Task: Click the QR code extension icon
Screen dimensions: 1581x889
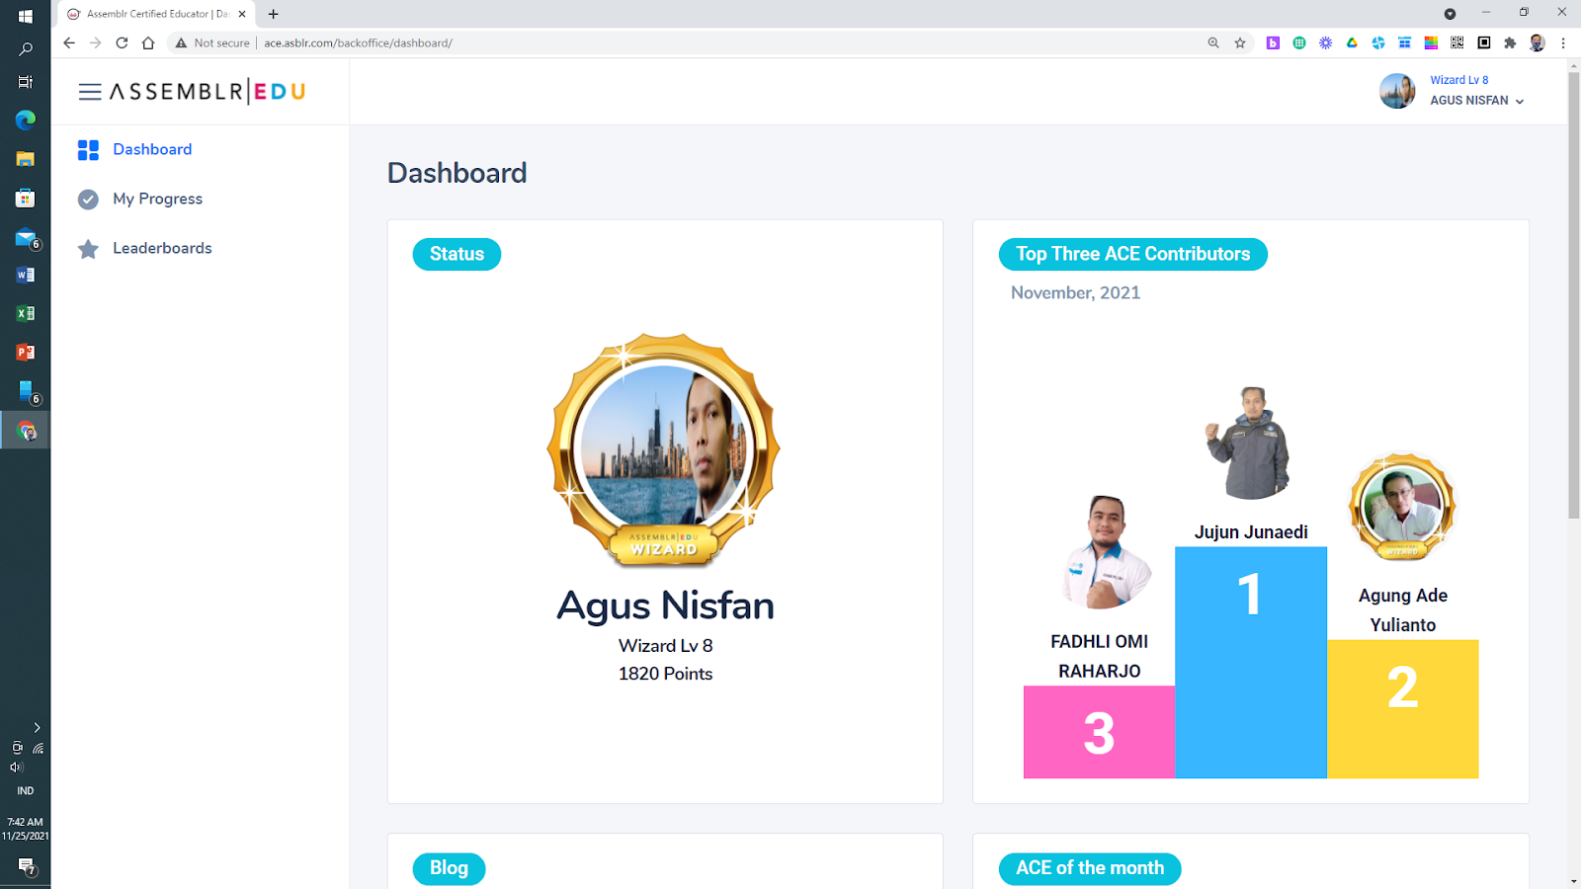Action: 1456,42
